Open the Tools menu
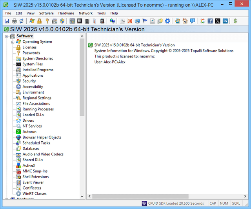Image resolution: width=251 pixels, height=209 pixels. (x=101, y=13)
